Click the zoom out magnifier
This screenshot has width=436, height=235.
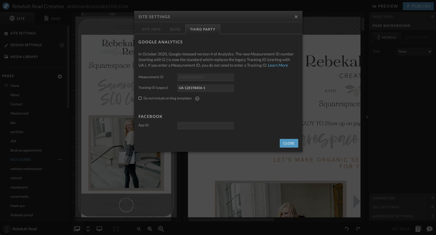(139, 229)
